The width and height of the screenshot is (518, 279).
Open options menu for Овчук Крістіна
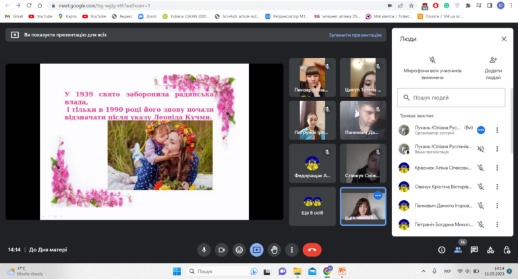click(497, 187)
